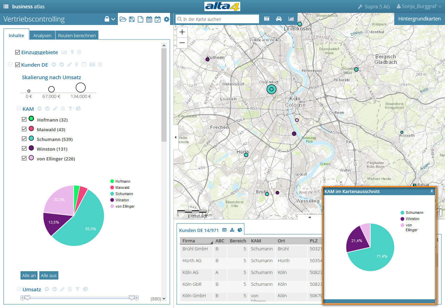This screenshot has width=445, height=308.
Task: Delete the KAM classification
Action: pos(63,109)
